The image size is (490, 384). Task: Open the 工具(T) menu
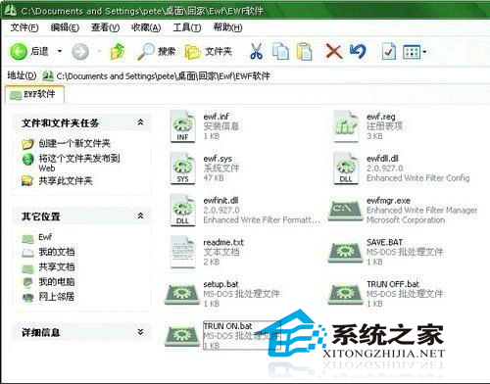click(x=187, y=27)
